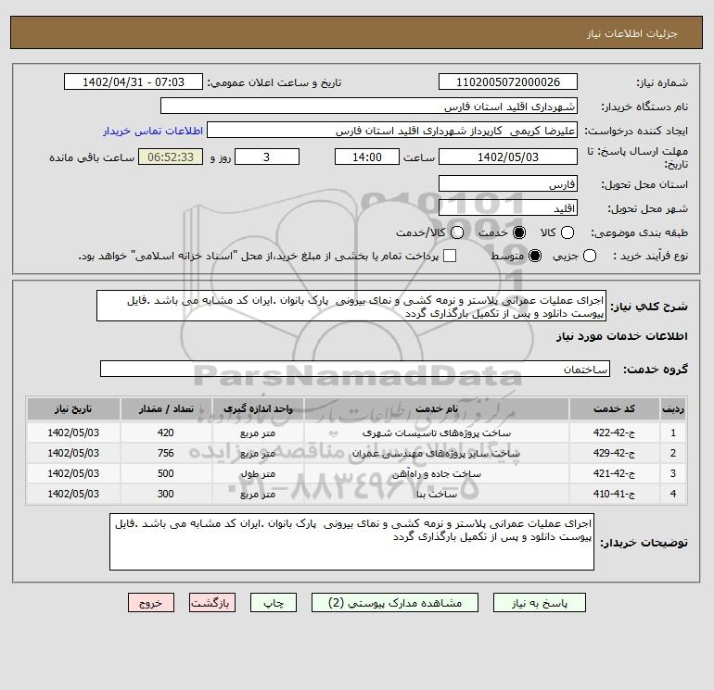Click the need date in row 4
The image size is (714, 690).
[x=73, y=494]
